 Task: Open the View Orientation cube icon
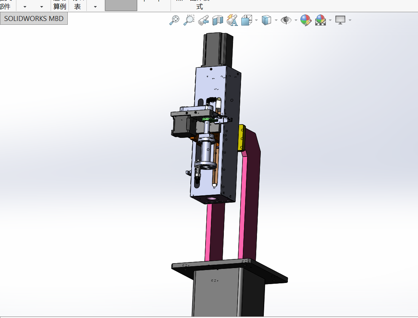(x=247, y=20)
